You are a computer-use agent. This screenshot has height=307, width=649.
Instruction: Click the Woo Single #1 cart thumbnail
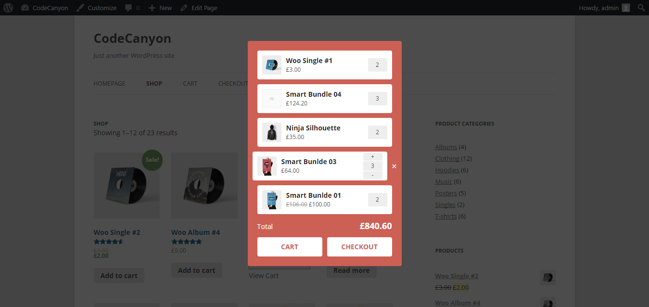[272, 65]
